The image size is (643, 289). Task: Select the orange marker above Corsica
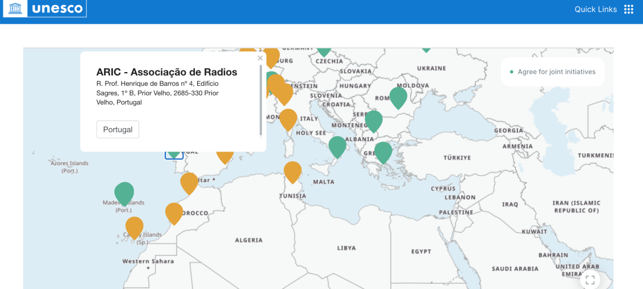[288, 119]
